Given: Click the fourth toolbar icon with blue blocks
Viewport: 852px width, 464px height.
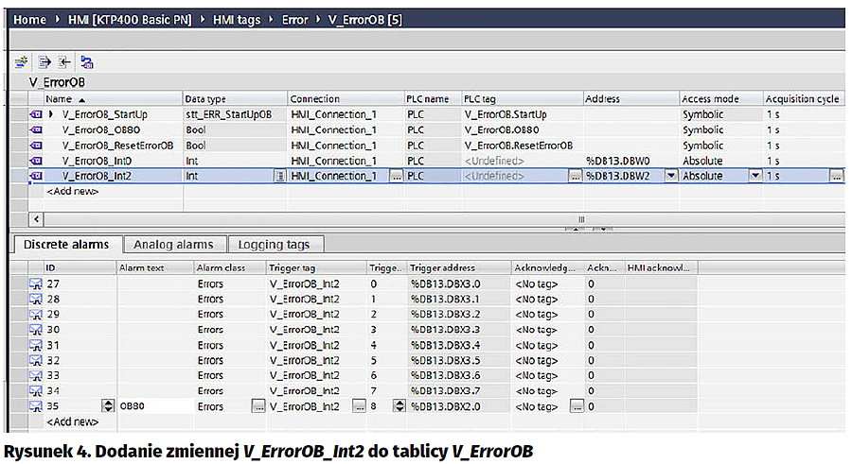Looking at the screenshot, I should [x=87, y=62].
